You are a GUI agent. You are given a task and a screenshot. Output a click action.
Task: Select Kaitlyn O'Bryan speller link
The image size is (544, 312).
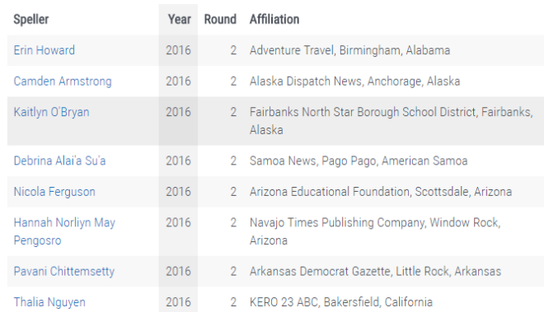point(51,112)
